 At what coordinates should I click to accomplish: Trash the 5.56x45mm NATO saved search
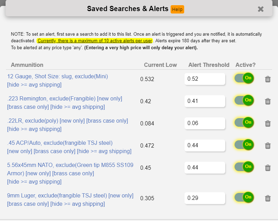click(x=268, y=168)
